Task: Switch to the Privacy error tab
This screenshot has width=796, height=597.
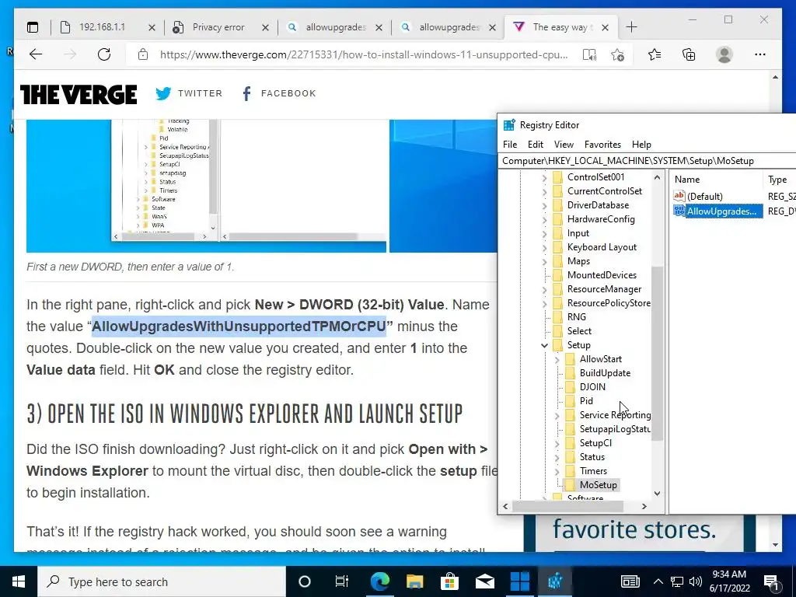Action: (x=218, y=27)
